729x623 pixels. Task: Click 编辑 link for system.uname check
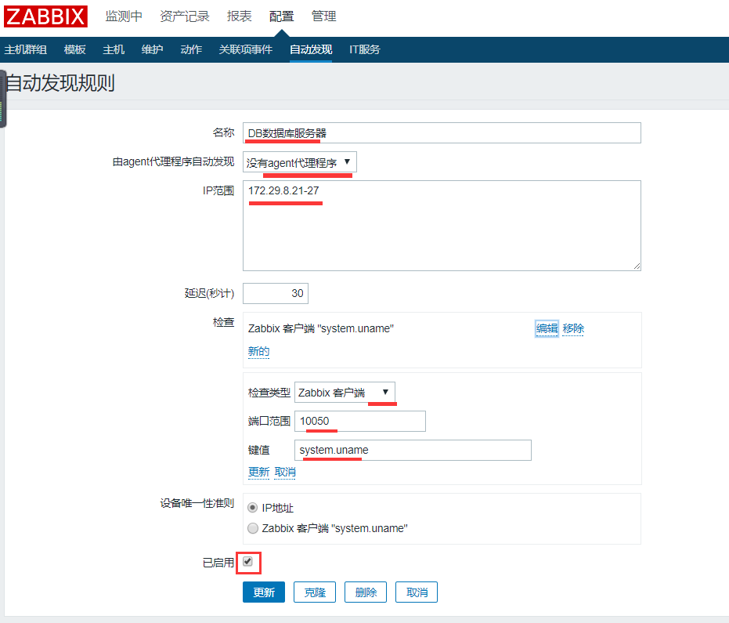point(547,328)
